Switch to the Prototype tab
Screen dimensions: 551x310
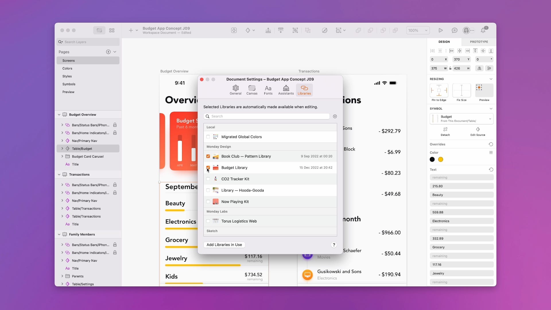tap(479, 42)
